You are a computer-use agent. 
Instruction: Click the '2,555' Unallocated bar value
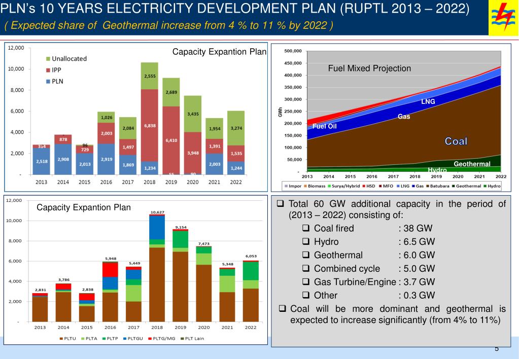(x=150, y=76)
